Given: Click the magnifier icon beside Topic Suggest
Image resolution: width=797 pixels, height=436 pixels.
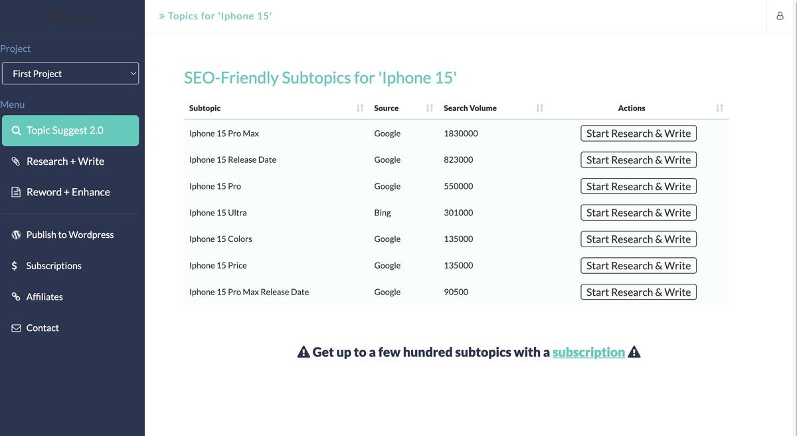Looking at the screenshot, I should pyautogui.click(x=17, y=131).
